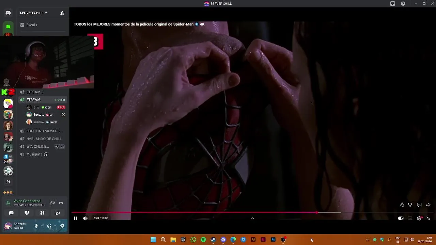This screenshot has height=245, width=436.
Task: Toggle subtitles in video player
Action: pyautogui.click(x=410, y=218)
